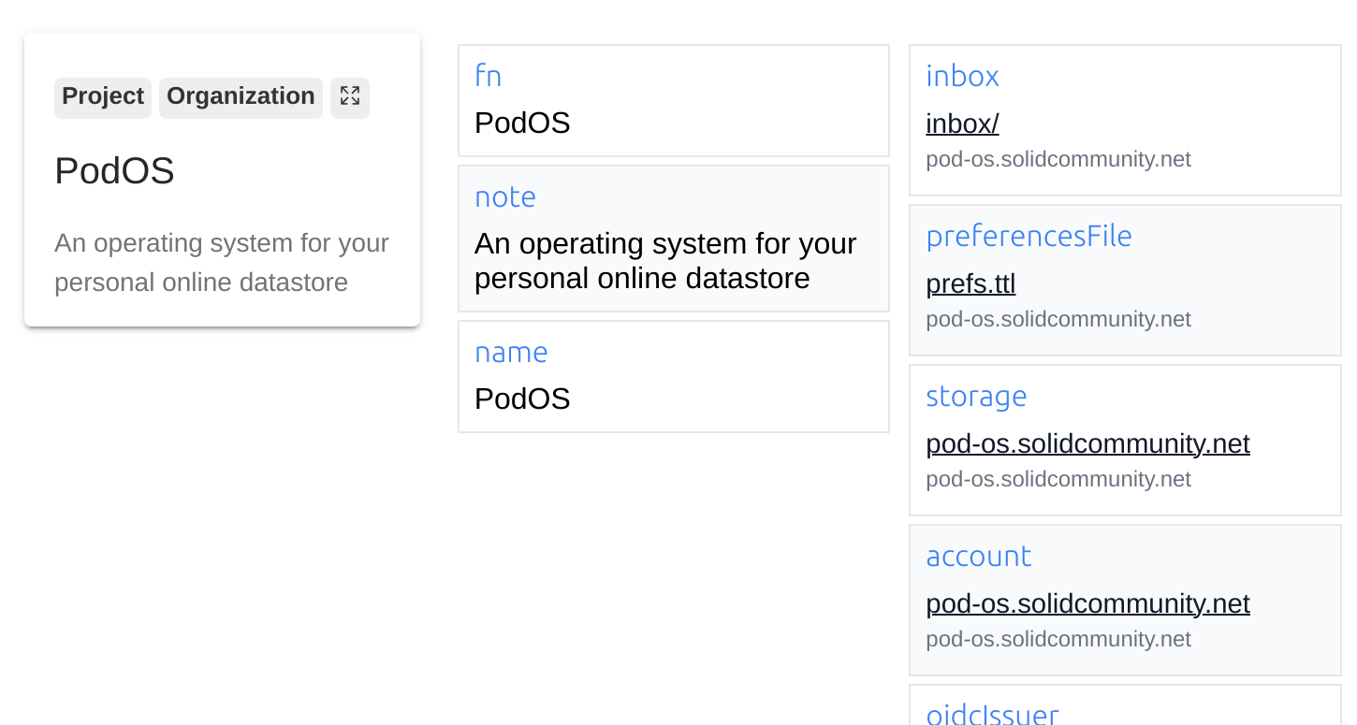1357x725 pixels.
Task: Click the PodOS value under fn
Action: tap(522, 123)
